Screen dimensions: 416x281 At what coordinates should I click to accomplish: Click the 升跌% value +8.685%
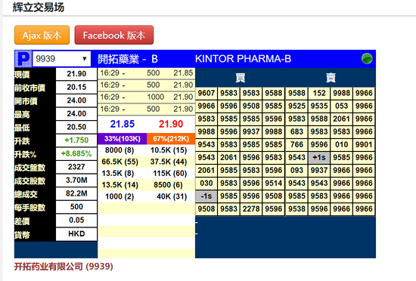[x=76, y=153]
